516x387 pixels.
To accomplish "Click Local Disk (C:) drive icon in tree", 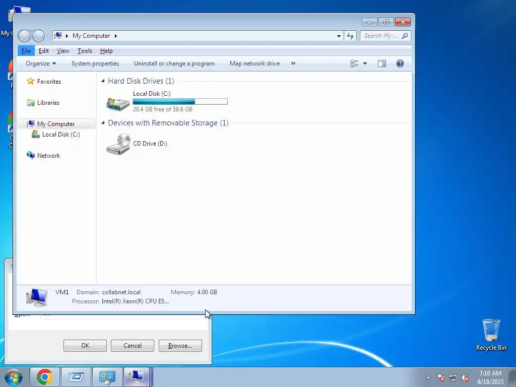I will coord(36,134).
